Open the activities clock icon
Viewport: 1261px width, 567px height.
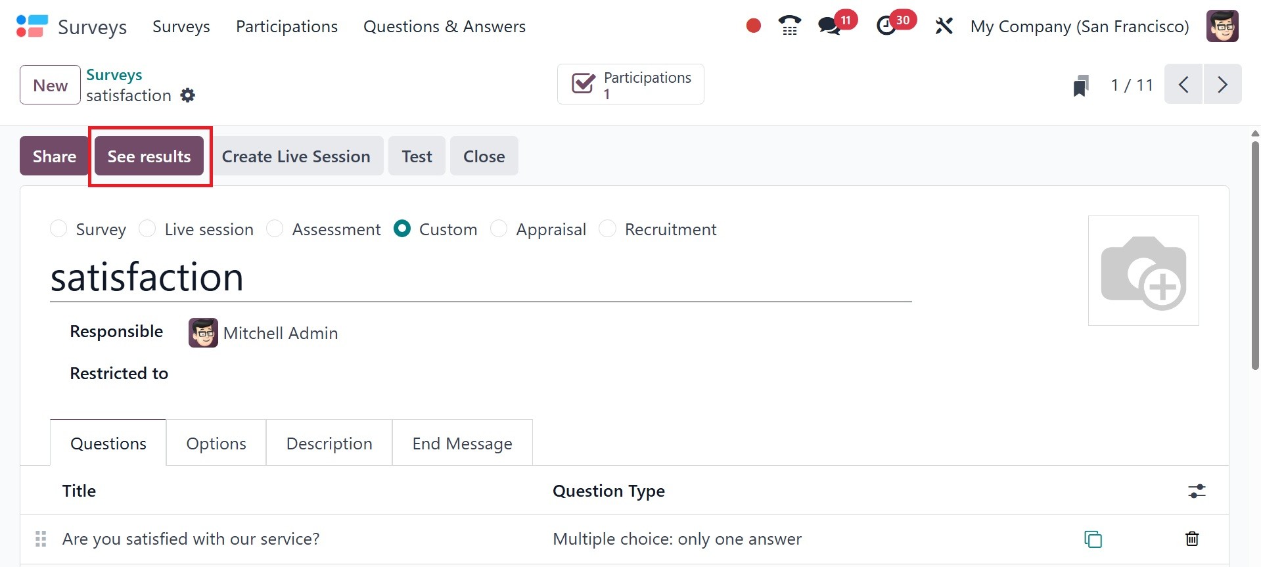coord(886,26)
